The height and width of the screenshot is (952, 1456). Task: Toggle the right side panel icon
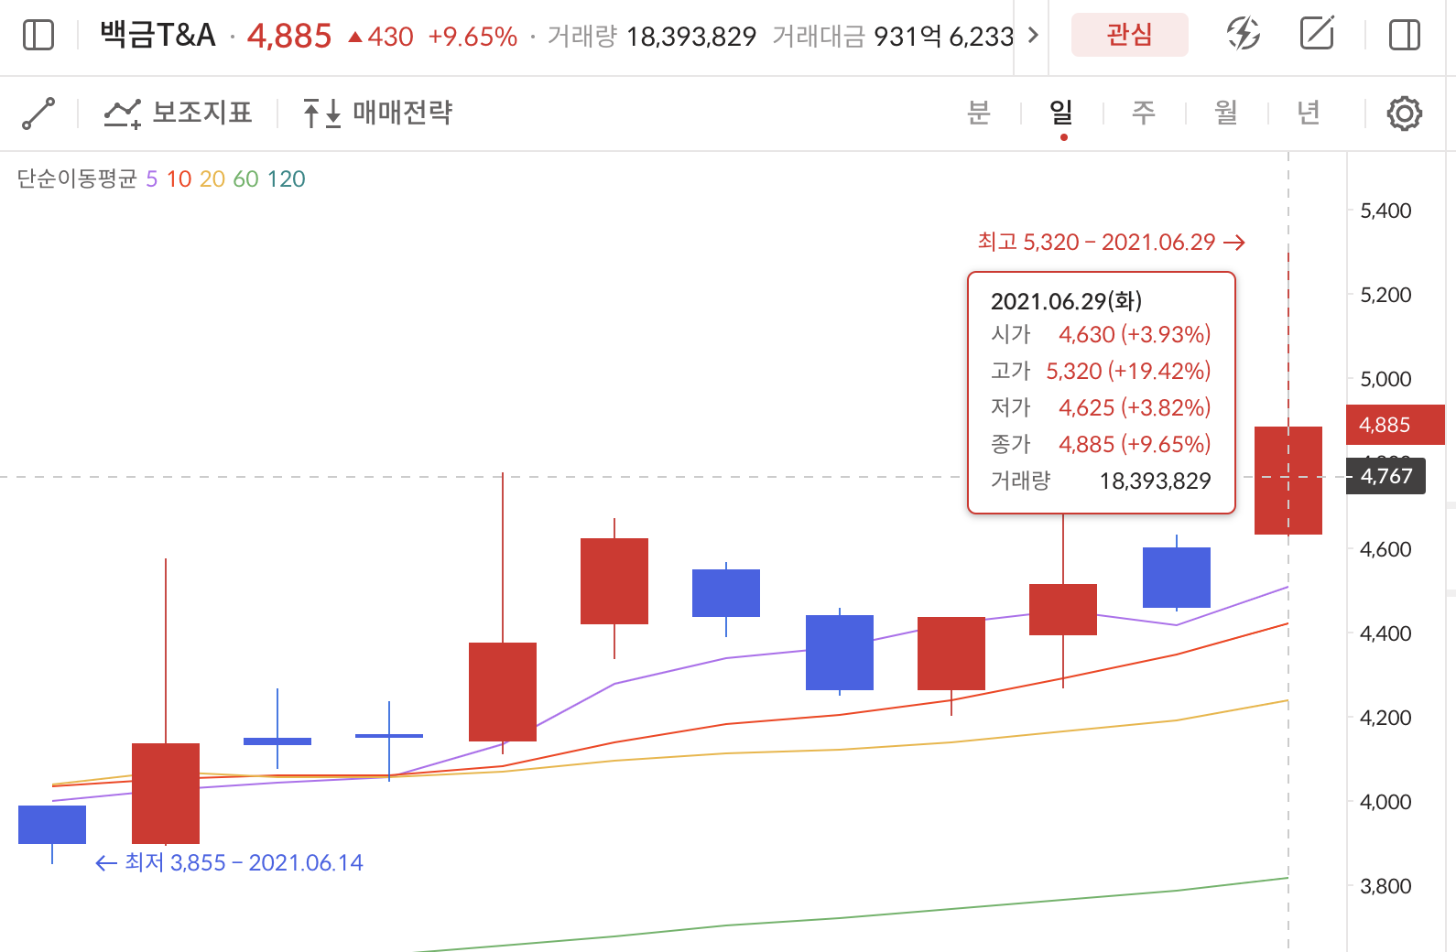click(x=1404, y=36)
